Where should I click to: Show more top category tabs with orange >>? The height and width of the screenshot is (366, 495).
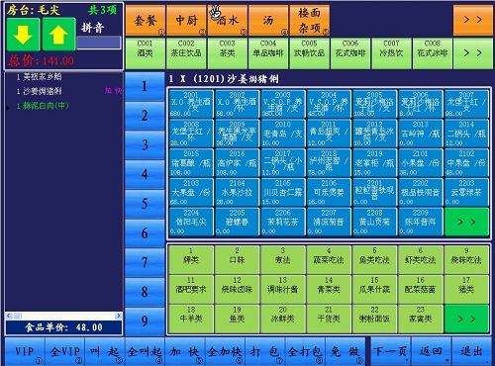473,20
